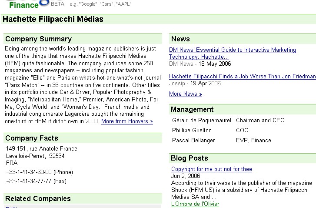
Task: Click the Company Facts heading
Action: 32,138
